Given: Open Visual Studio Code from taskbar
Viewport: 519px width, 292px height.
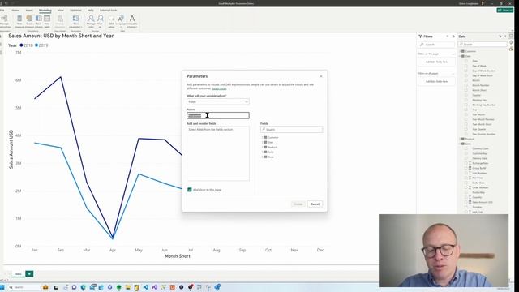Looking at the screenshot, I should pos(146,287).
